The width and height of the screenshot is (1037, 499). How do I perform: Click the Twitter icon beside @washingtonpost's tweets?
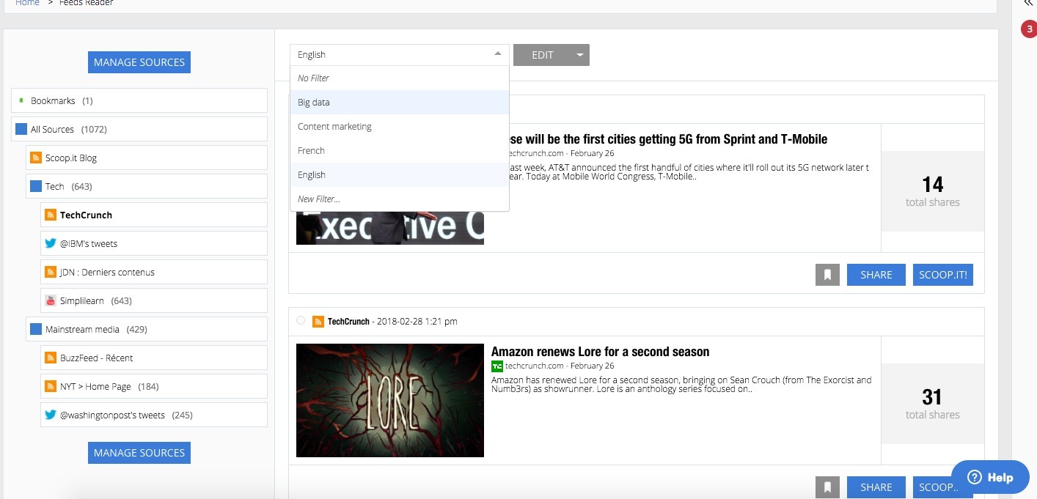point(51,415)
